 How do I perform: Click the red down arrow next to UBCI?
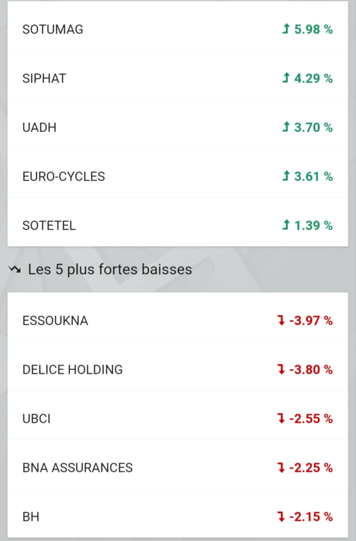(281, 418)
